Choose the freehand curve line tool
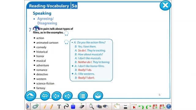This screenshot has height=110, width=196. (x=66, y=106)
